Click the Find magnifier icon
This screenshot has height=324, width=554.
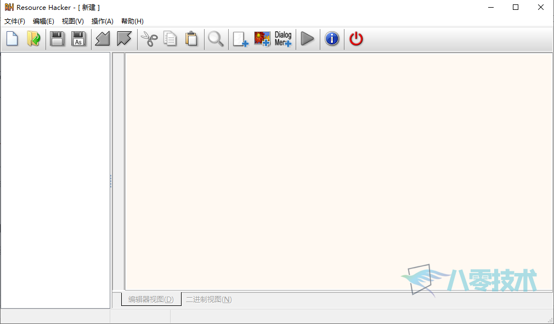click(216, 38)
